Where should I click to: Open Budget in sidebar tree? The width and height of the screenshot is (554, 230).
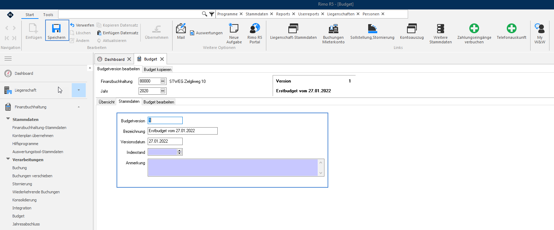click(x=19, y=216)
